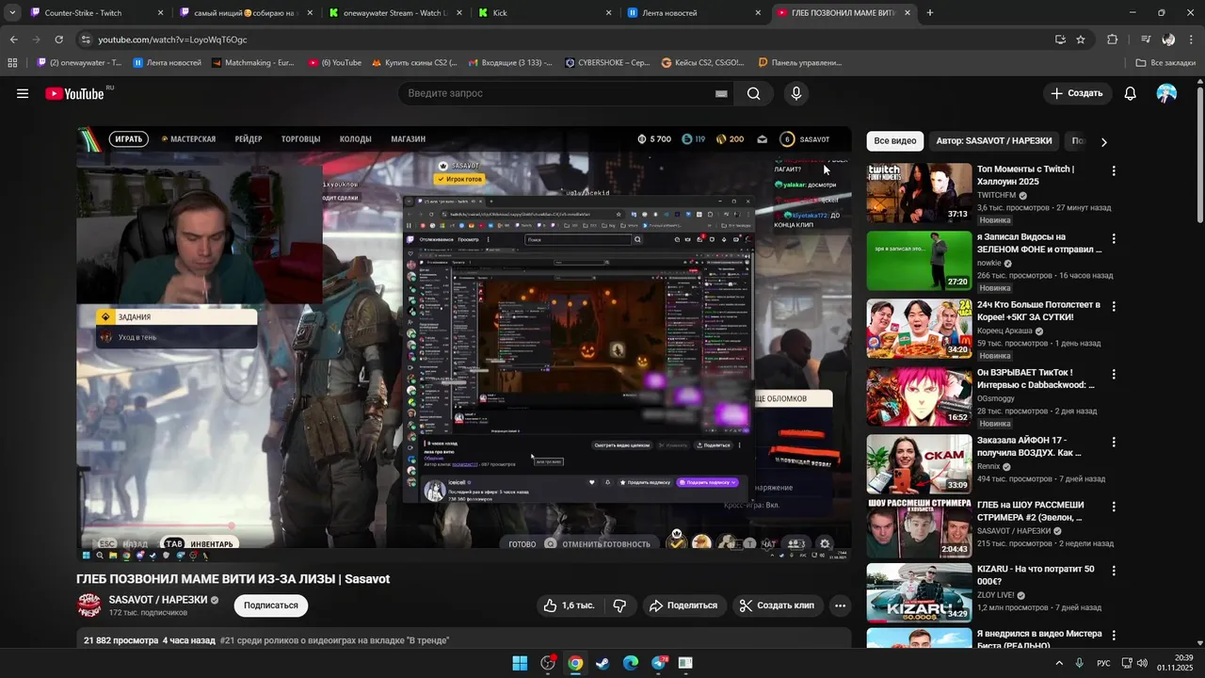Open SASAVOT channel avatar
1205x678 pixels.
coord(88,605)
